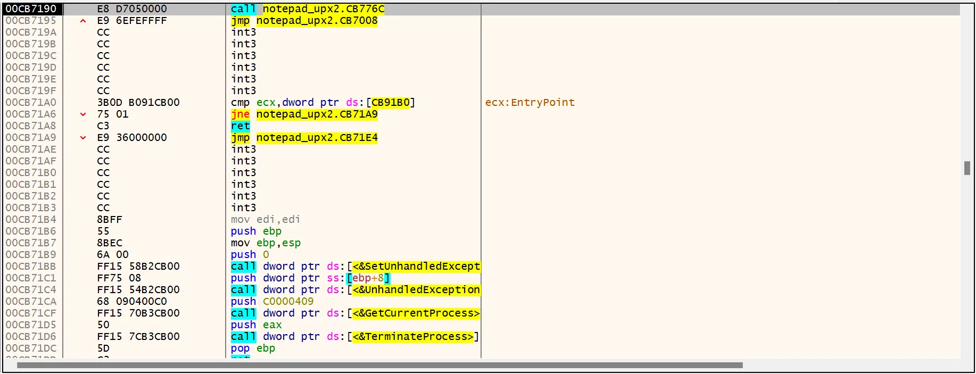Click the call notepad_upx2.CB776C instruction

307,9
